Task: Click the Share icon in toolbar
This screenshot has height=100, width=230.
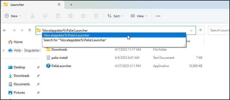Action: pyautogui.click(x=83, y=16)
